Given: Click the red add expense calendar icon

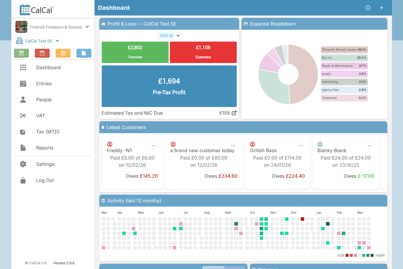Looking at the screenshot, I should click(x=42, y=53).
